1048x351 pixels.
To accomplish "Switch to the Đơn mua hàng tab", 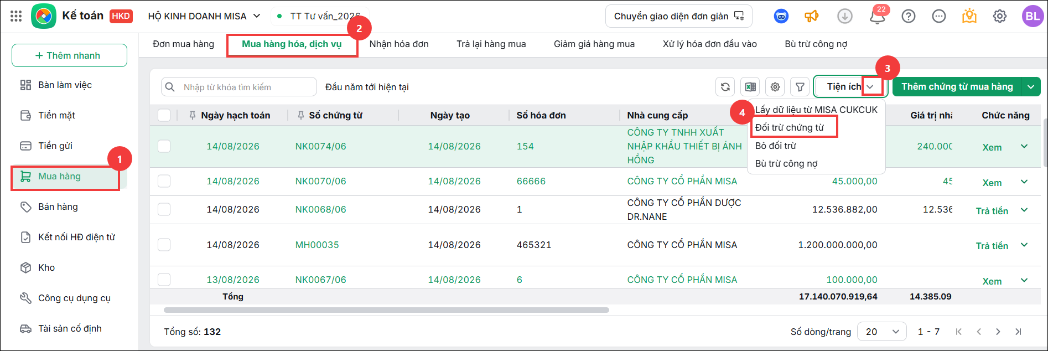I will [x=183, y=44].
